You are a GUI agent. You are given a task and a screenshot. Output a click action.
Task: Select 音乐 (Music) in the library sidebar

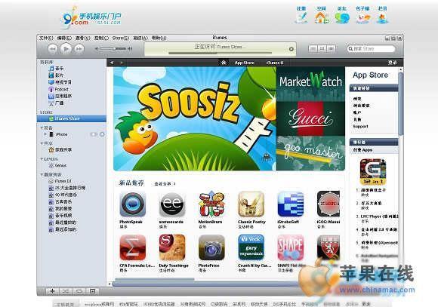tap(57, 69)
